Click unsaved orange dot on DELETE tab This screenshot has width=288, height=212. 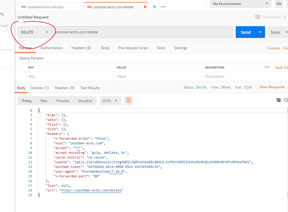[x=145, y=7]
